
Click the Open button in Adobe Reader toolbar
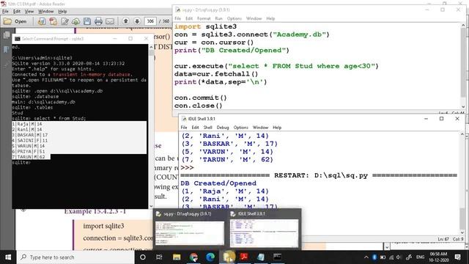(15, 21)
